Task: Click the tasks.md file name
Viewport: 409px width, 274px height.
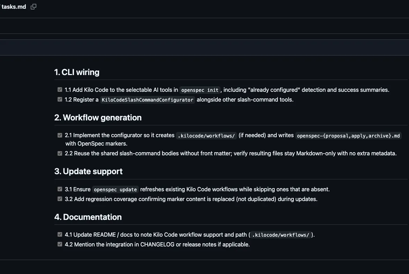Action: 14,7
